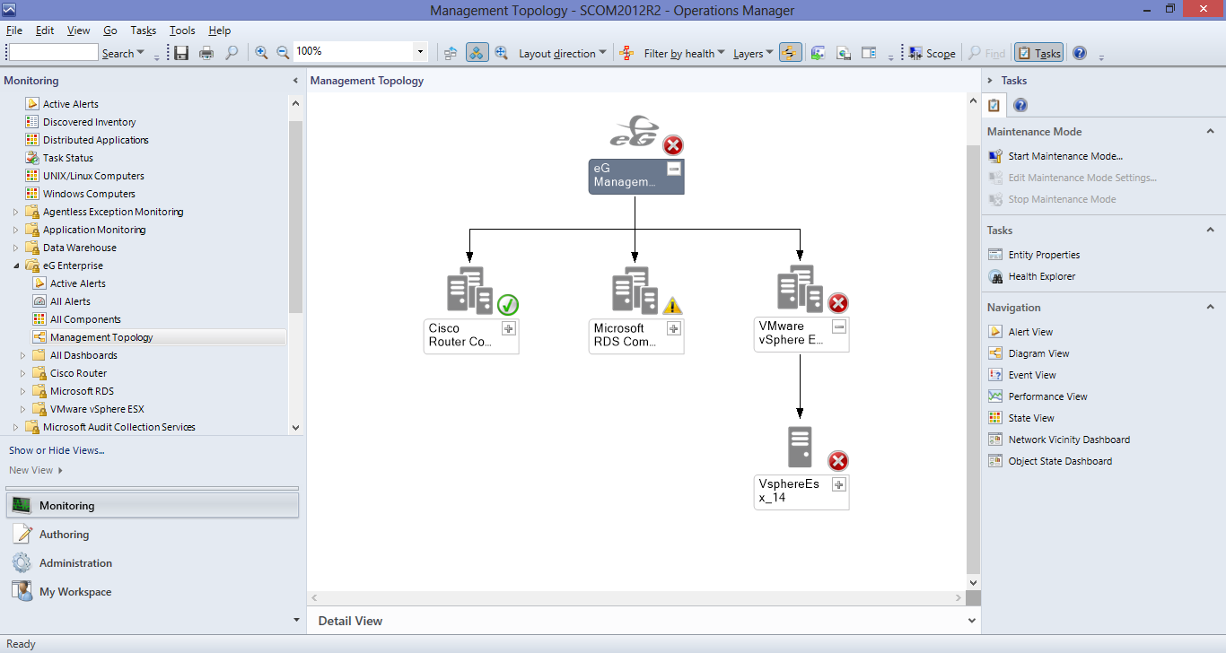Click the Scope toolbar button
Screen dimensions: 1226x653
point(932,54)
